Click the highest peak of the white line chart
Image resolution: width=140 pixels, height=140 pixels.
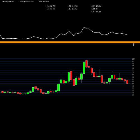(x=84, y=27)
